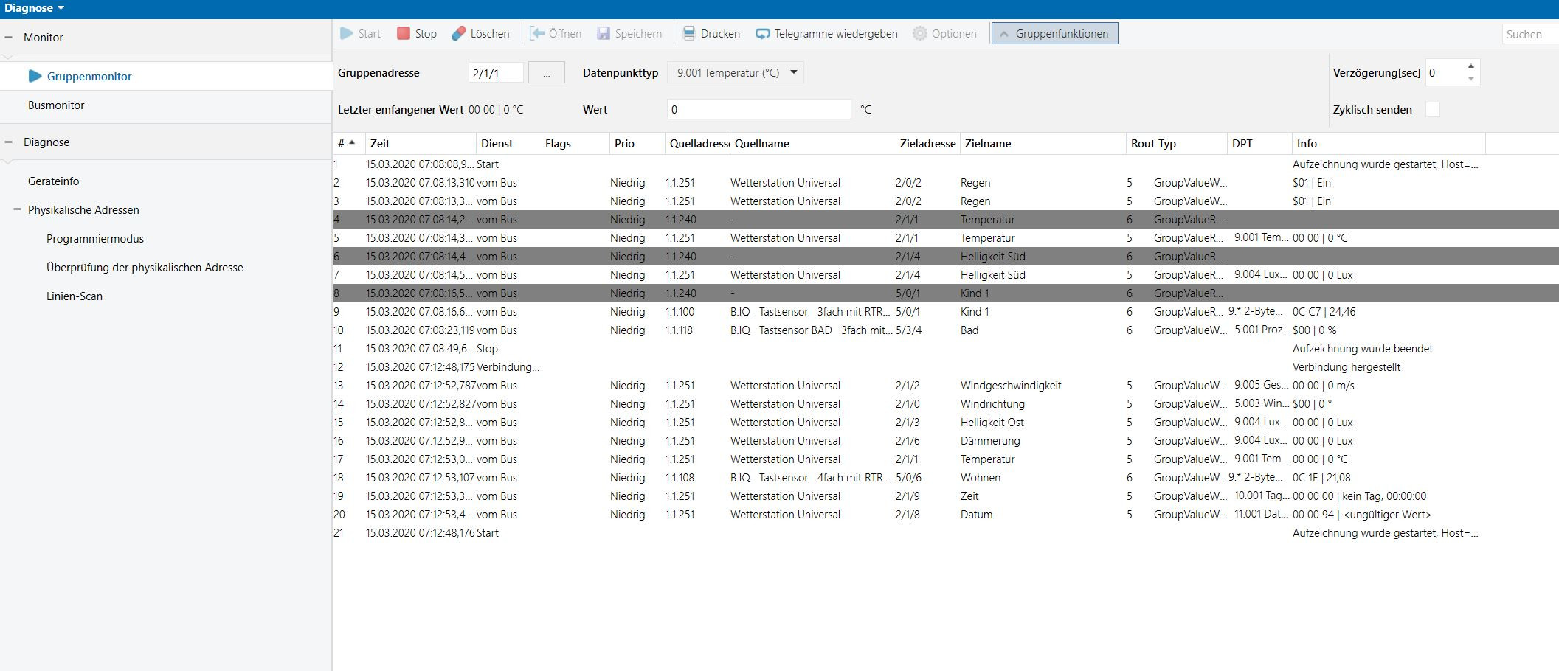The height and width of the screenshot is (671, 1559).
Task: Select Busmonitor in the sidebar
Action: coord(56,105)
